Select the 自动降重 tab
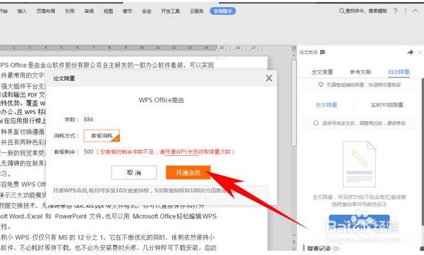This screenshot has width=424, height=255. 399,72
